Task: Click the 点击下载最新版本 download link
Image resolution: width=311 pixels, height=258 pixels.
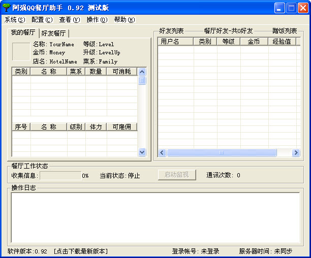Action: [x=80, y=251]
